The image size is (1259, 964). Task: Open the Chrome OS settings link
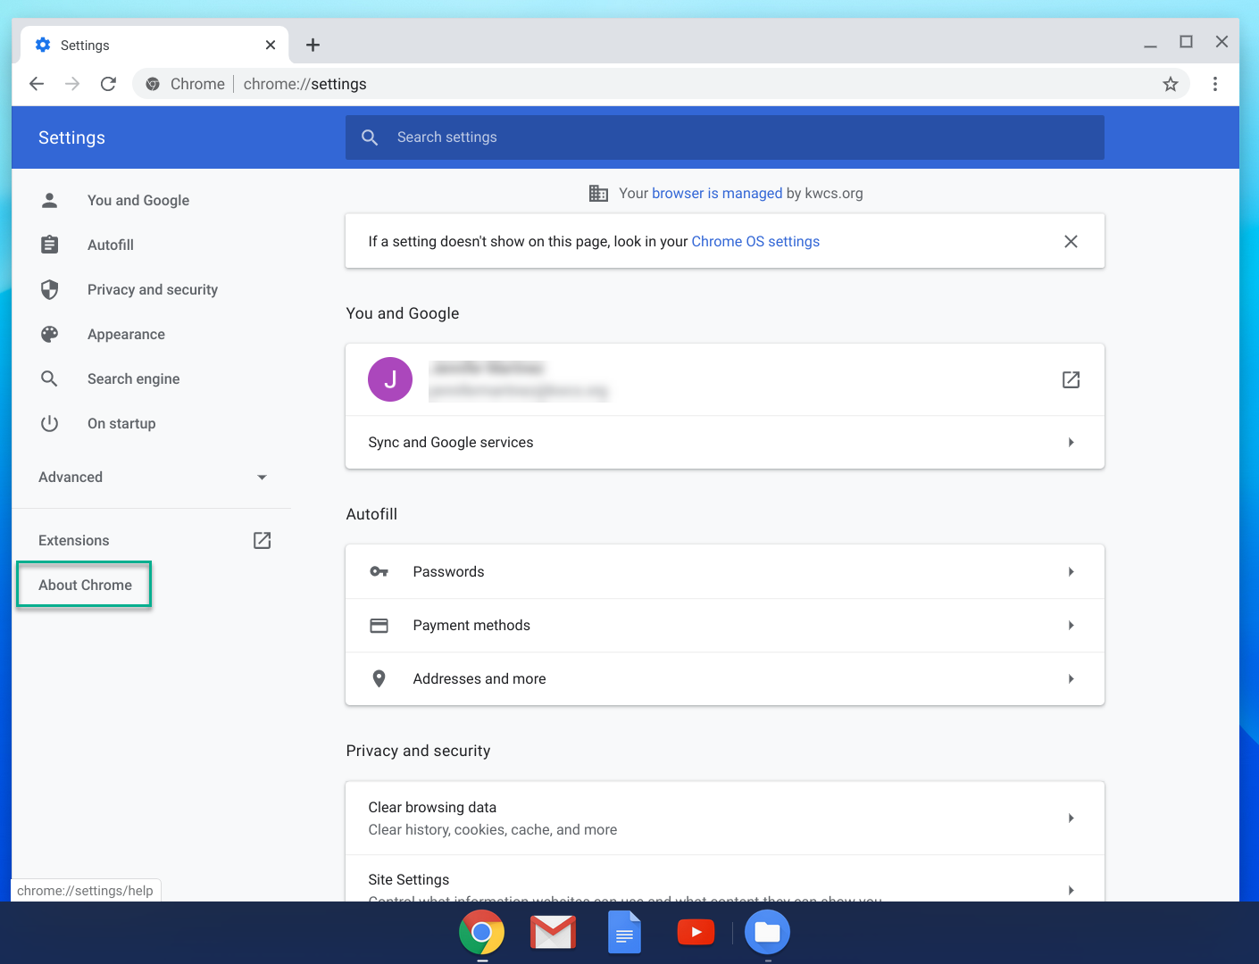(755, 241)
